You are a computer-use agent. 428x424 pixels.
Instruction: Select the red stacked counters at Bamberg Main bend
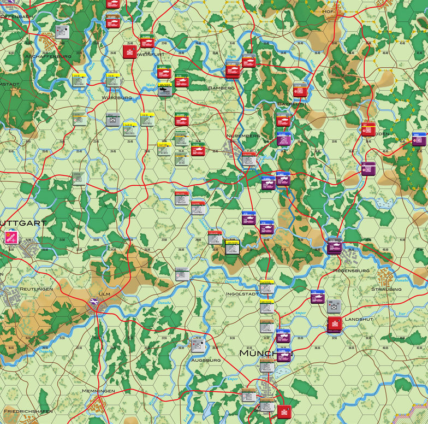pos(233,70)
